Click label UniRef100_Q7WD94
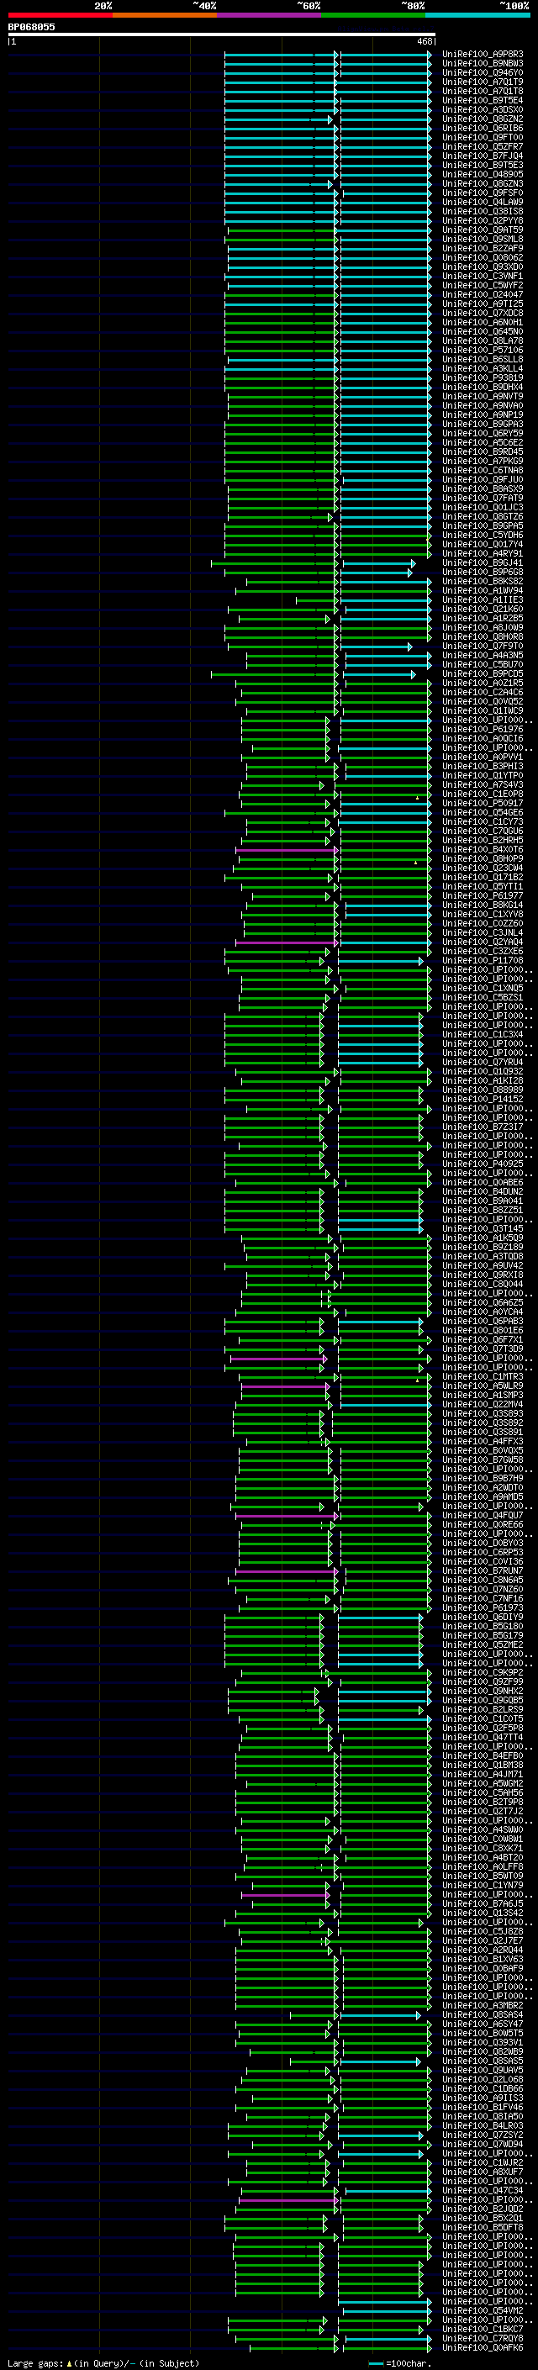This screenshot has height=2370, width=538. pyautogui.click(x=483, y=2144)
